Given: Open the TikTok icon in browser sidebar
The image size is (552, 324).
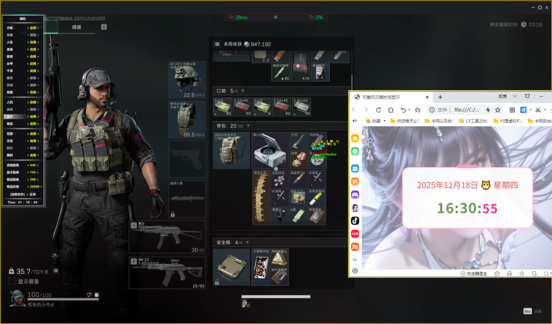Looking at the screenshot, I should (355, 221).
